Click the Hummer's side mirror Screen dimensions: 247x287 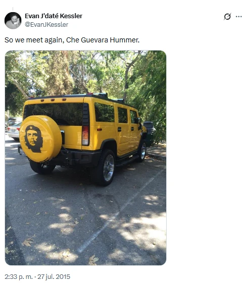coord(137,121)
